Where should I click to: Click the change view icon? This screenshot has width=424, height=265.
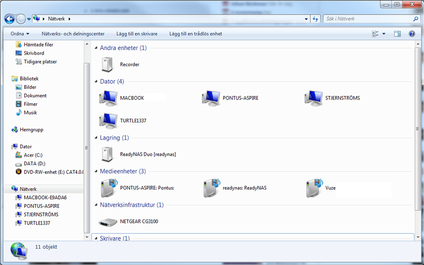click(375, 34)
